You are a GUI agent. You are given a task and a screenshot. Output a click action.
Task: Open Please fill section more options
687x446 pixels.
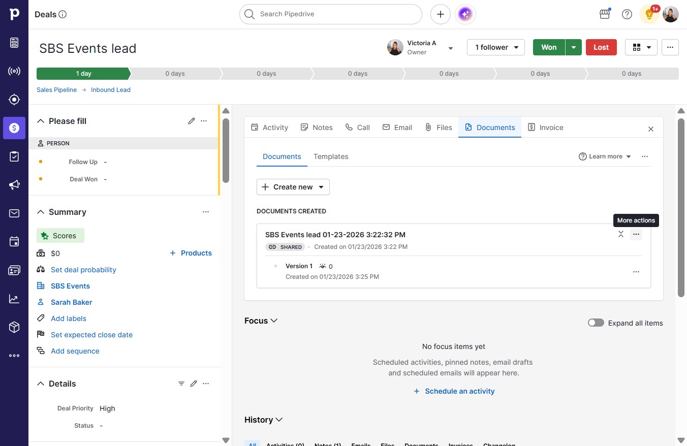click(204, 121)
